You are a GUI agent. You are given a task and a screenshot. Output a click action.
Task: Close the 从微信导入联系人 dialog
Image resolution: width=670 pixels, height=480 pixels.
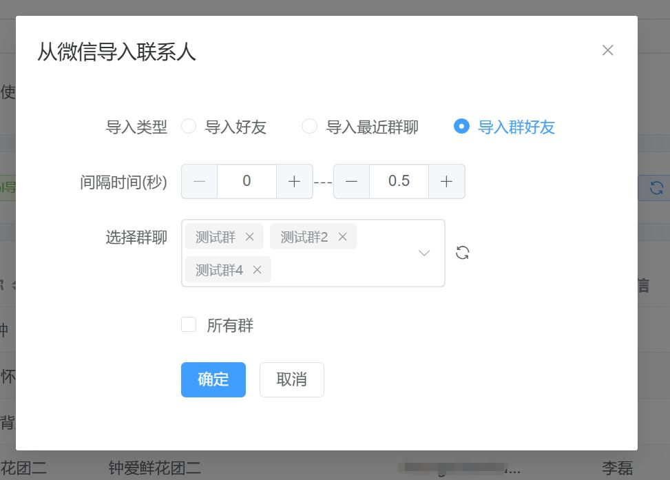[607, 50]
